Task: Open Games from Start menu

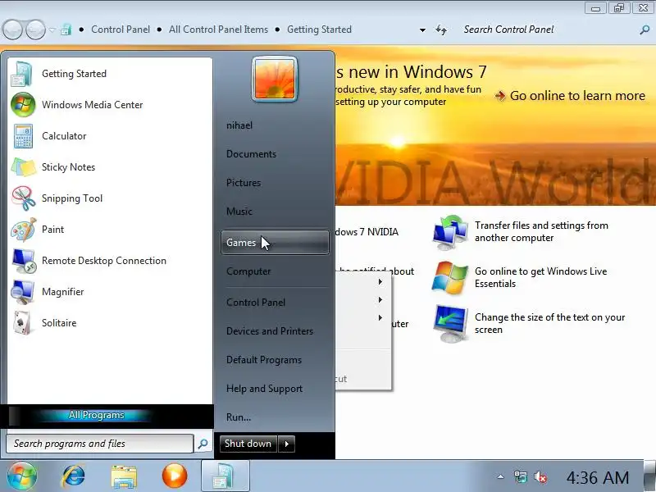Action: point(275,242)
